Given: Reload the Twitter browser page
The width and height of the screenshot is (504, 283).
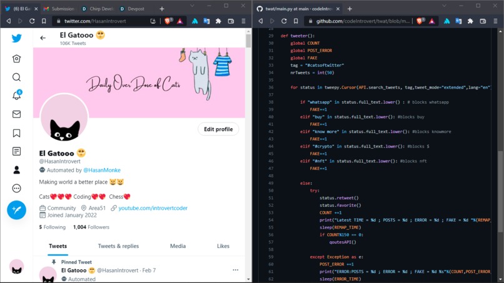Looking at the screenshot, I should click(x=32, y=21).
